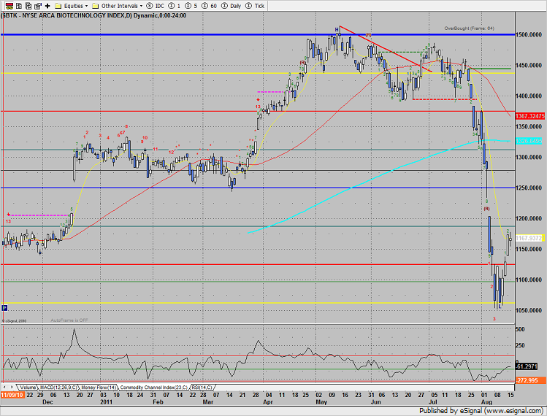Click the 2011 year label on time axis
Screen dimensions: 547x416
click(107, 402)
